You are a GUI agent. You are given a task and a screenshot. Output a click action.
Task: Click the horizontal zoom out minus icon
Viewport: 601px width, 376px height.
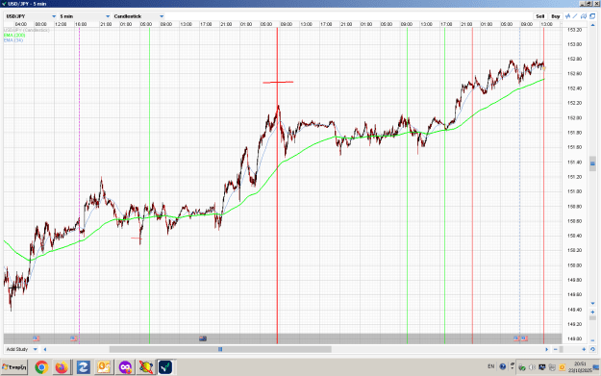click(556, 349)
